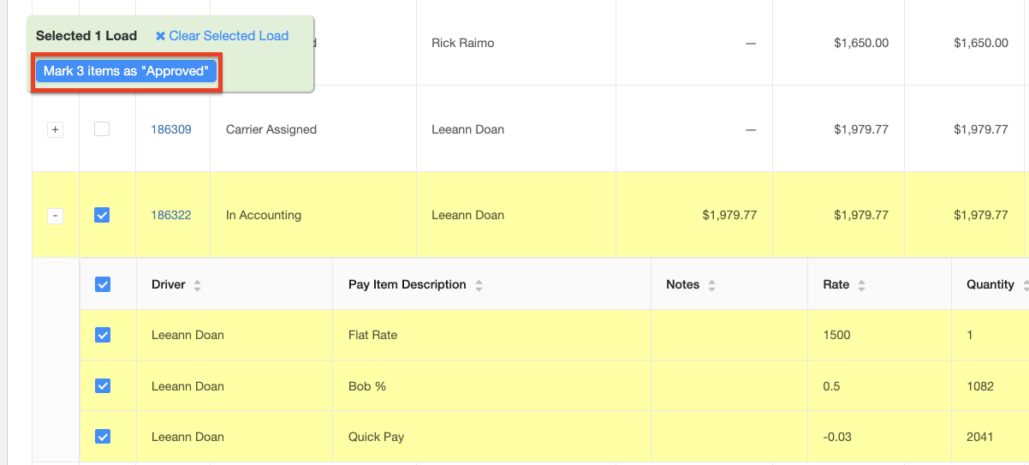Click the X icon beside Clear Selected Load
Image resolution: width=1029 pixels, height=465 pixels.
pyautogui.click(x=160, y=36)
